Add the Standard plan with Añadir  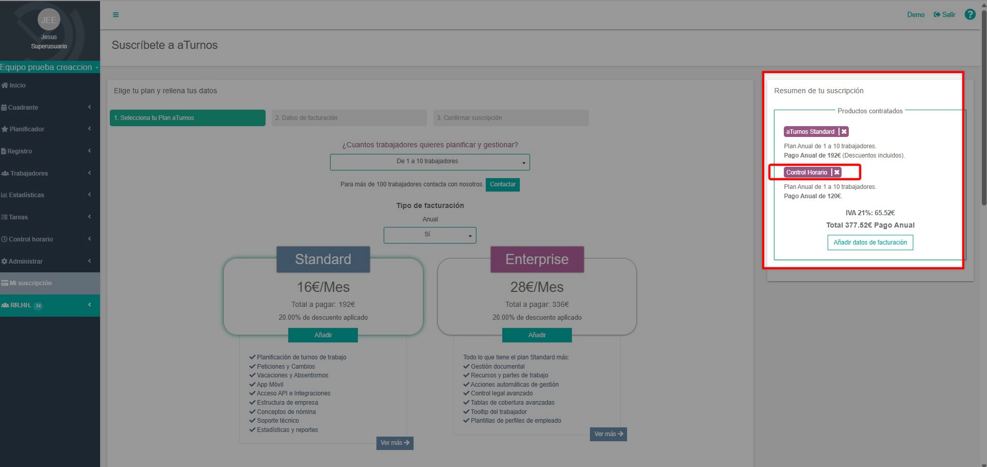pos(323,335)
